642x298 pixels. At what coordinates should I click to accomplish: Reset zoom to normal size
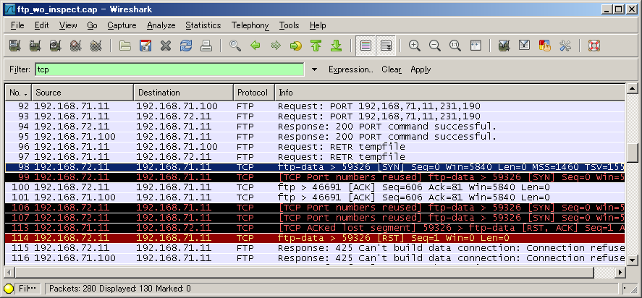click(455, 46)
